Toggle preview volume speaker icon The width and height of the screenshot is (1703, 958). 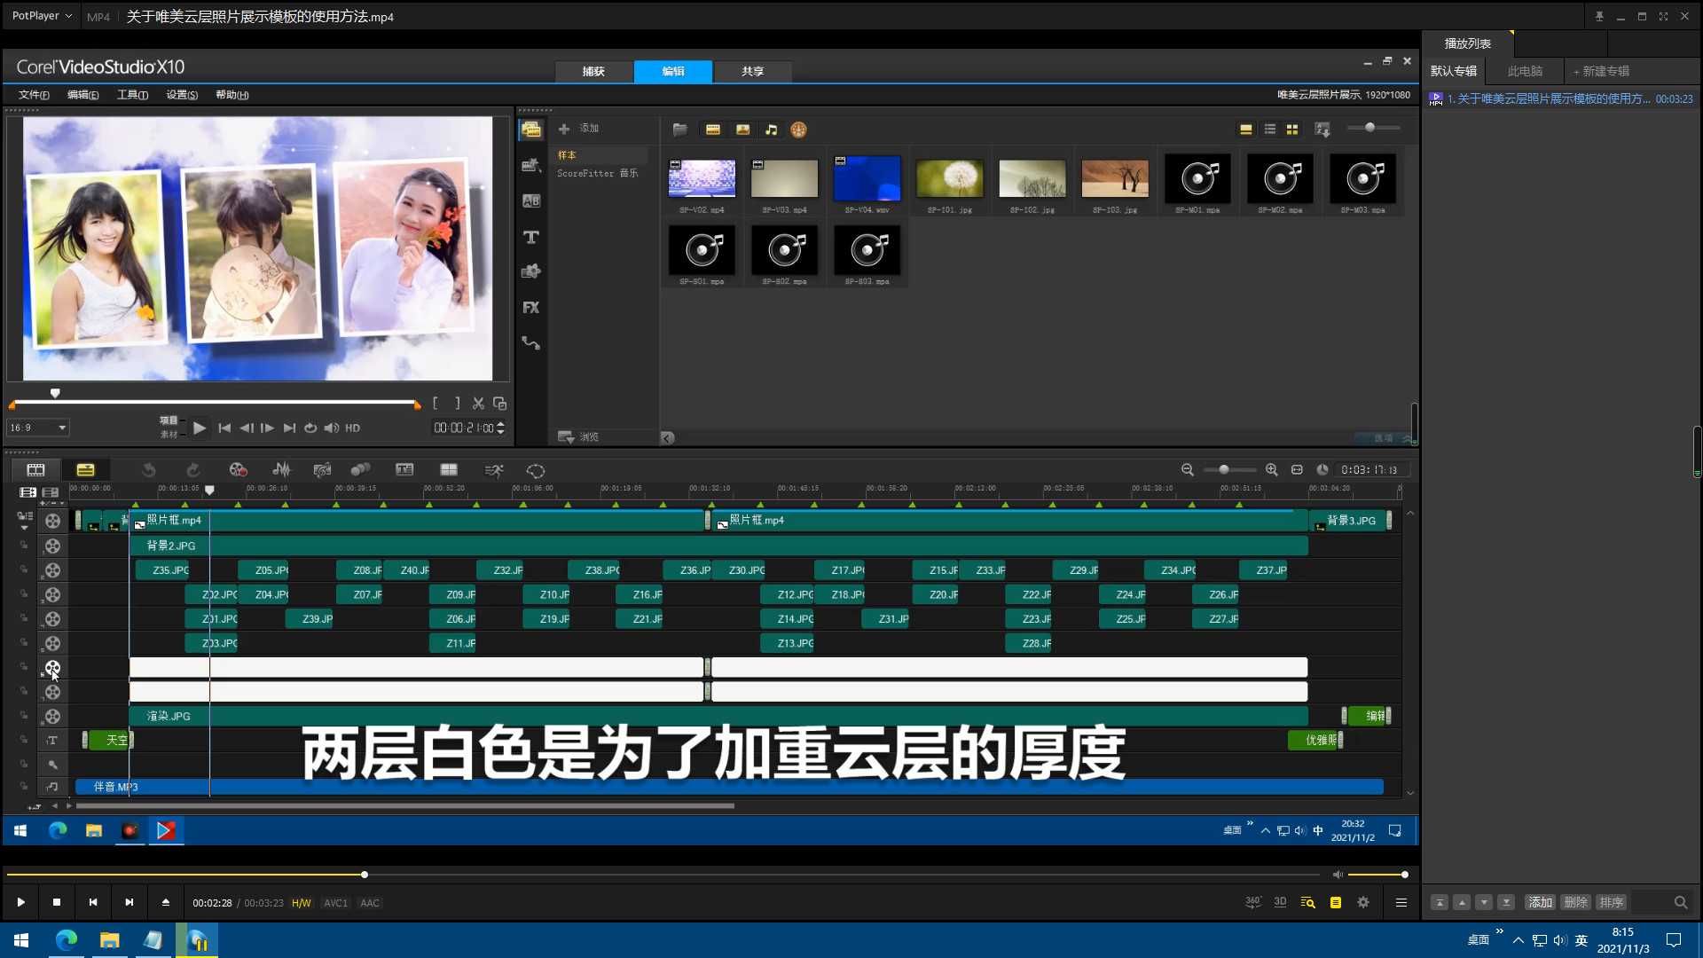pyautogui.click(x=331, y=428)
